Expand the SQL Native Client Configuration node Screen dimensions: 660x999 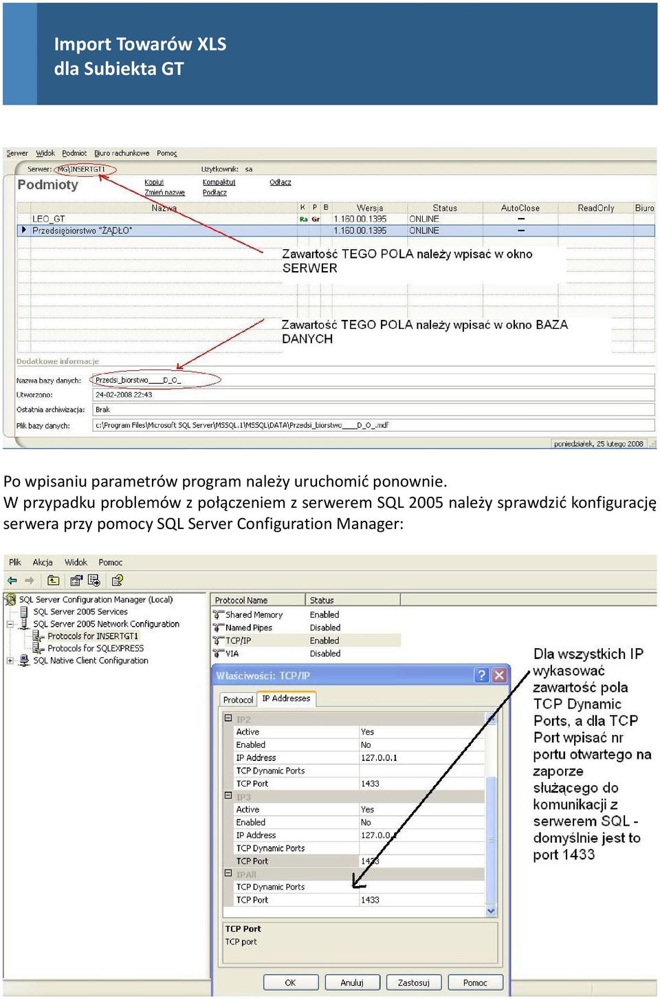tap(10, 660)
